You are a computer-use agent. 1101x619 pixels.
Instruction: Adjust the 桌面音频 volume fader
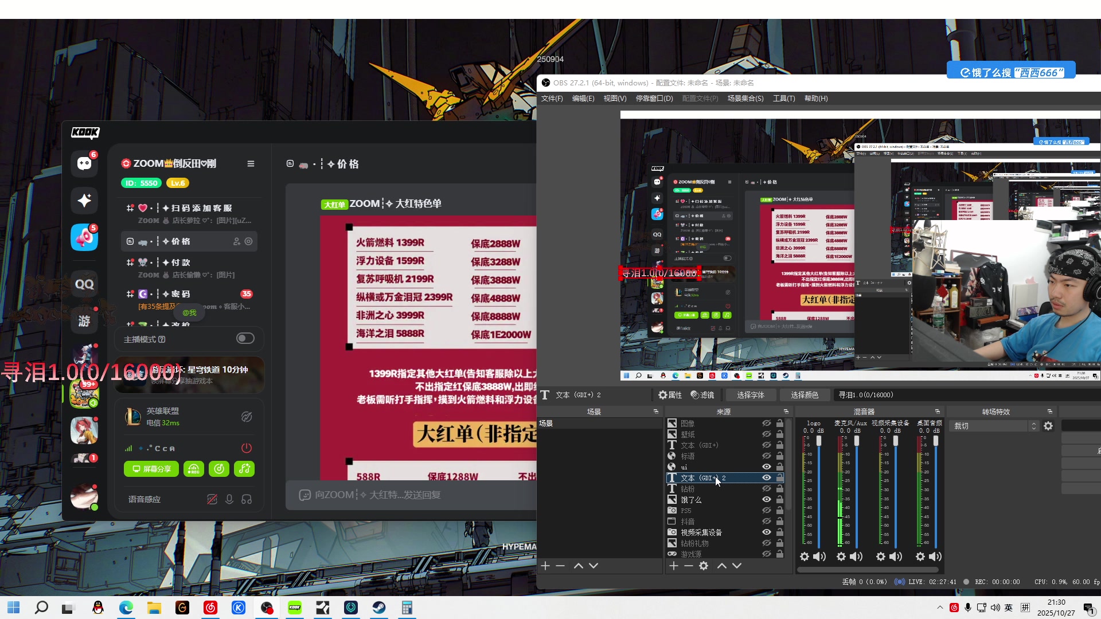936,441
